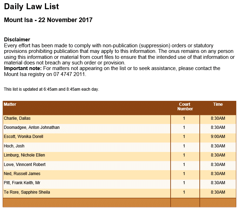Click the list update times notice
The height and width of the screenshot is (208, 238).
[x=51, y=89]
